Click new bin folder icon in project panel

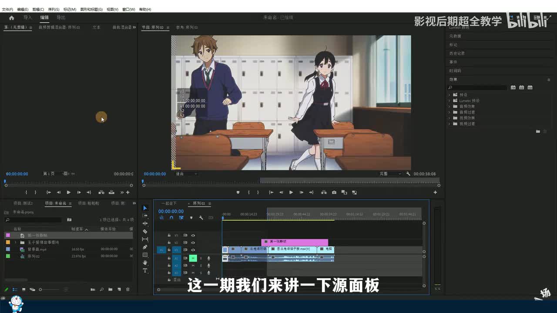tap(110, 290)
